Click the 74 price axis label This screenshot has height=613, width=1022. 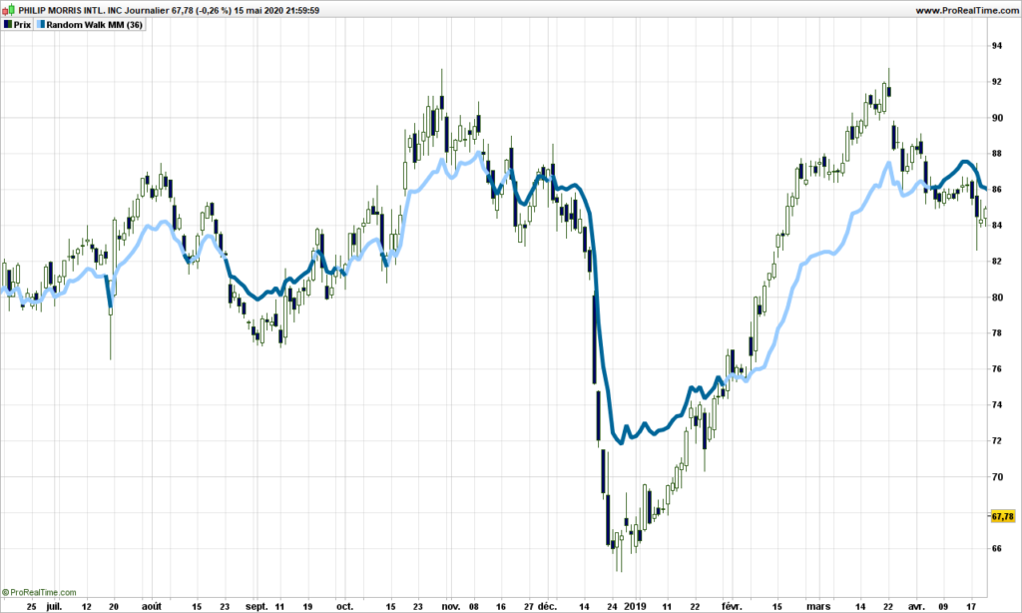[x=997, y=405]
